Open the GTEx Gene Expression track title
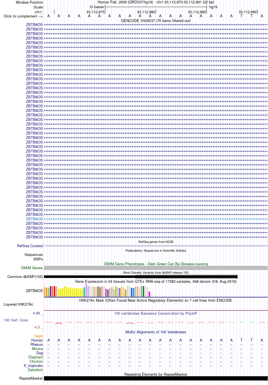The image size is (268, 385). (x=156, y=281)
